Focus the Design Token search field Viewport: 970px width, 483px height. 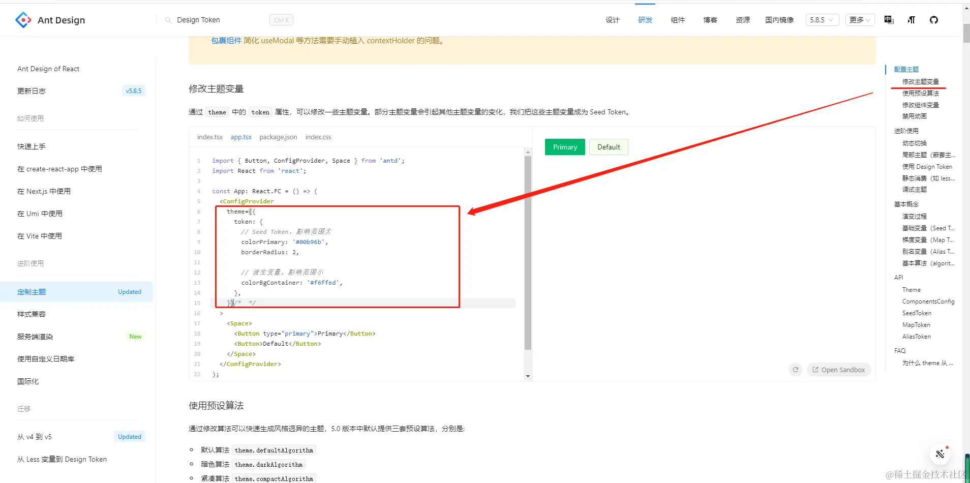tap(221, 20)
